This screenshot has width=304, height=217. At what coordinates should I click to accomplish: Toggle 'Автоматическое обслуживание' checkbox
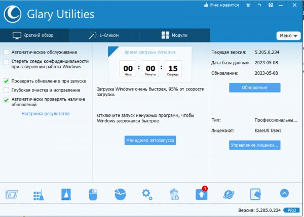point(6,52)
